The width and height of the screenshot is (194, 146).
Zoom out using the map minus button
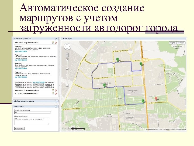pos(67,85)
